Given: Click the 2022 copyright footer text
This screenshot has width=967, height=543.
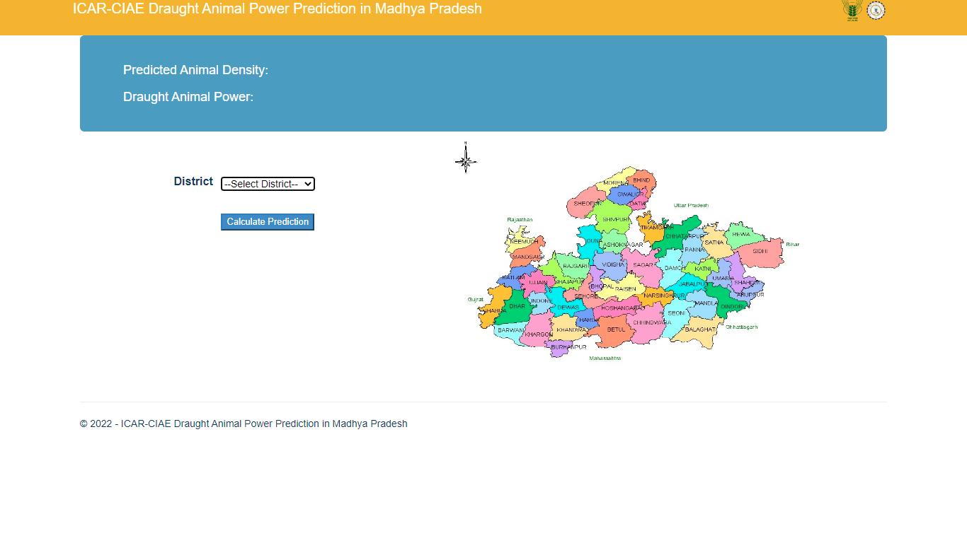Looking at the screenshot, I should tap(244, 424).
